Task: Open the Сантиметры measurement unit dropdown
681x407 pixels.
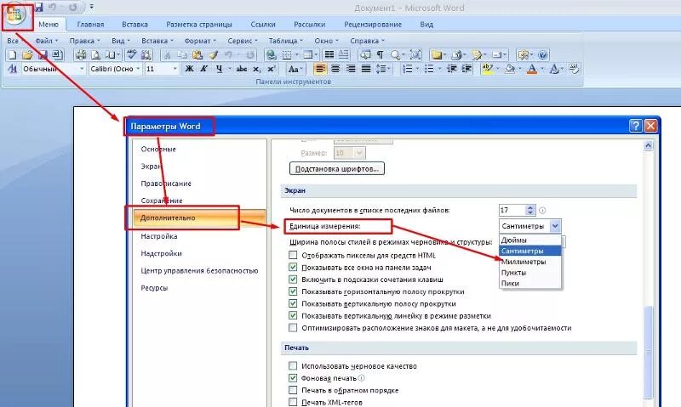Action: [x=555, y=226]
